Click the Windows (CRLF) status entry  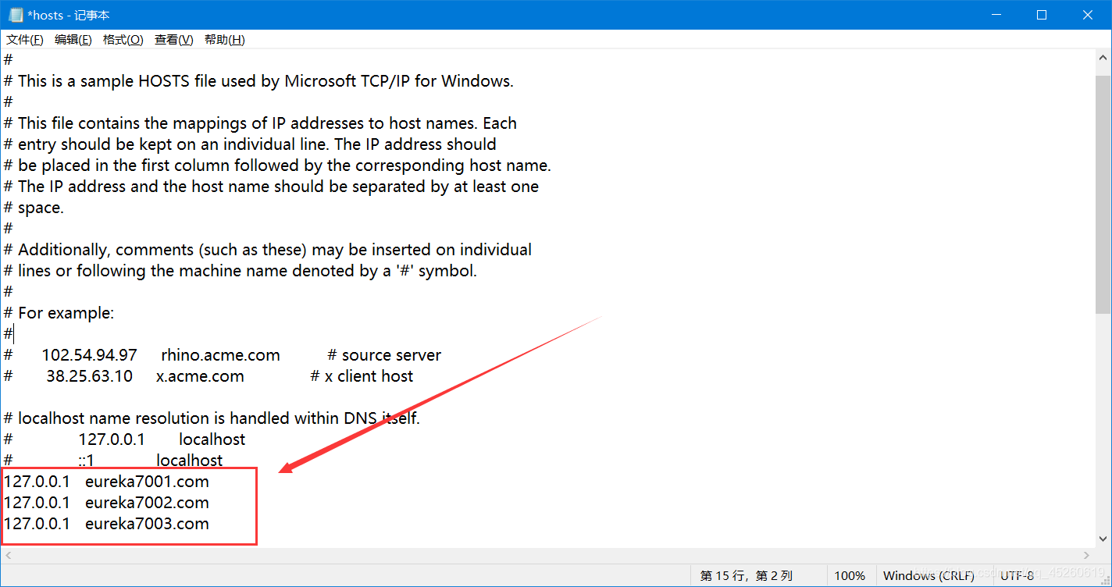pos(928,576)
